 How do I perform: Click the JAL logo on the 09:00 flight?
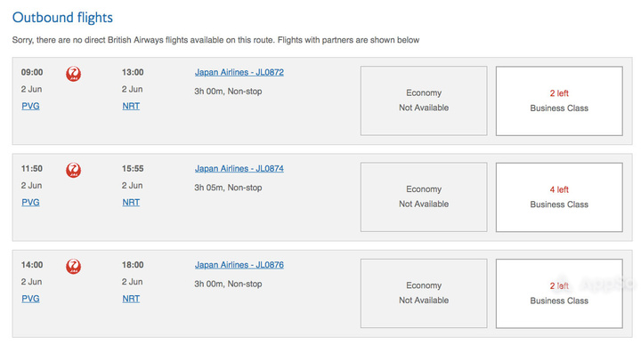(74, 74)
